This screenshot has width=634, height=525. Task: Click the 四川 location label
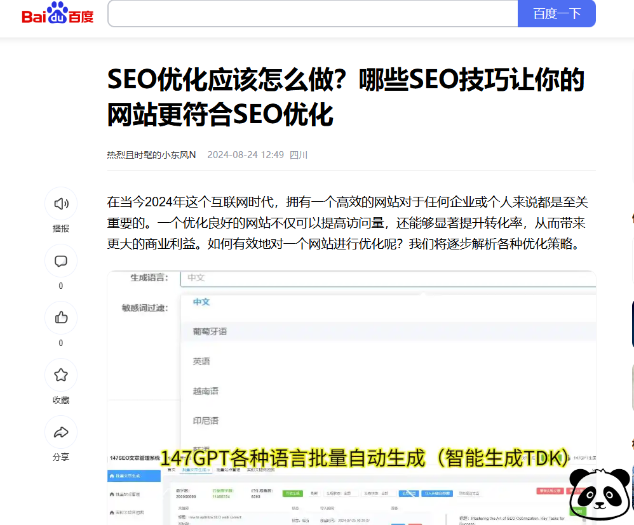click(299, 155)
